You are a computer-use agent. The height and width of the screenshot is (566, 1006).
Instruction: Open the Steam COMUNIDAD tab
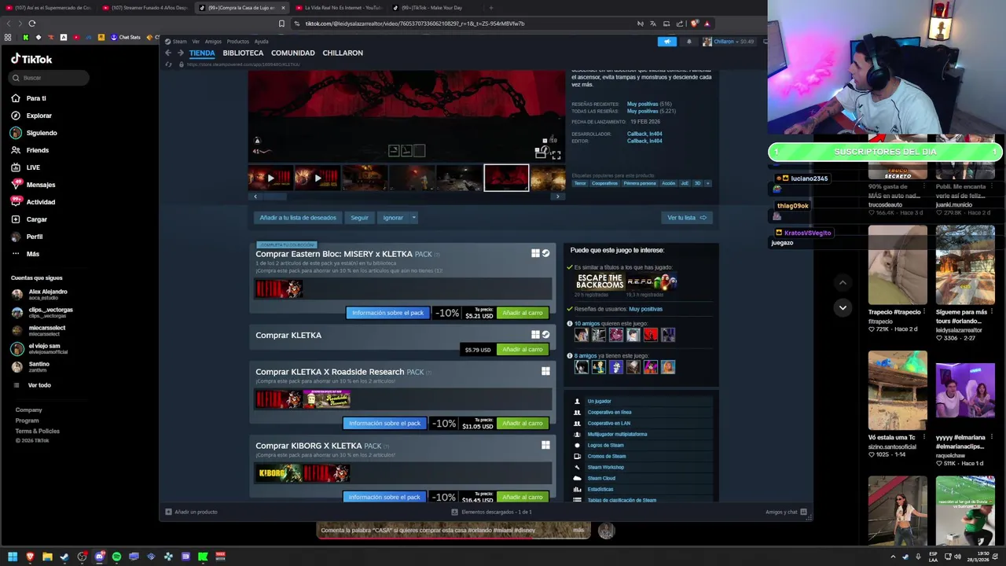292,53
